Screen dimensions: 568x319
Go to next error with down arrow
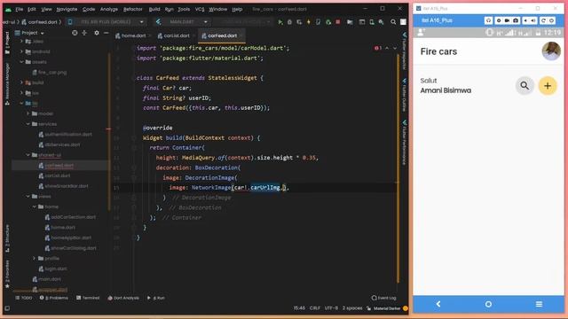(394, 48)
